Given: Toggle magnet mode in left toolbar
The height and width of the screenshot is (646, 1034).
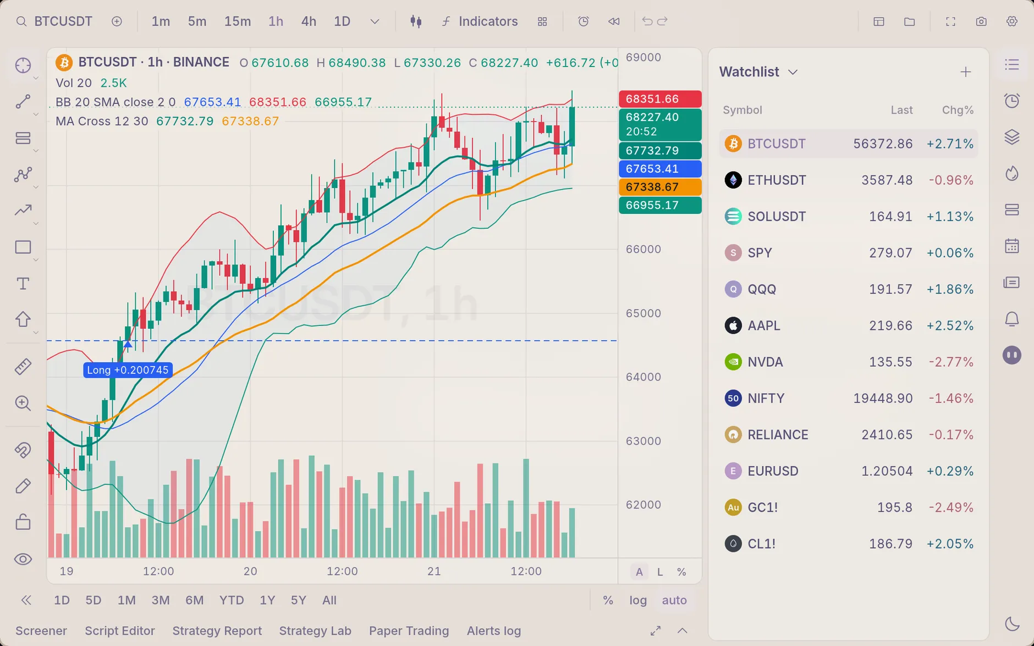Looking at the screenshot, I should 23,450.
